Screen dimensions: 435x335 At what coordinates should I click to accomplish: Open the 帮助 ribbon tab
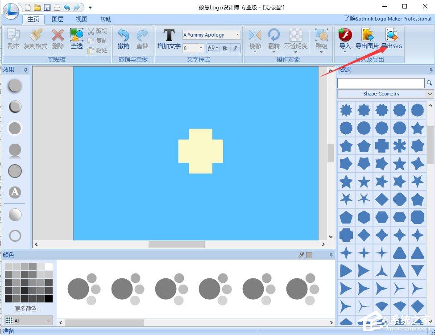pos(106,19)
